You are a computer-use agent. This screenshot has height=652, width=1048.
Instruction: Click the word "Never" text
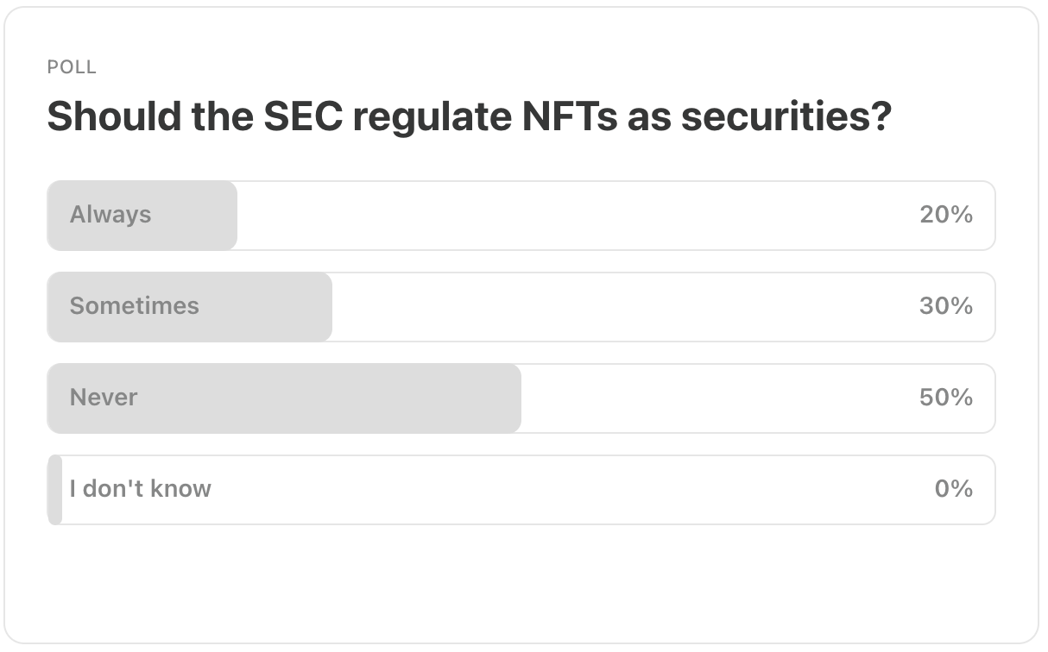point(104,398)
